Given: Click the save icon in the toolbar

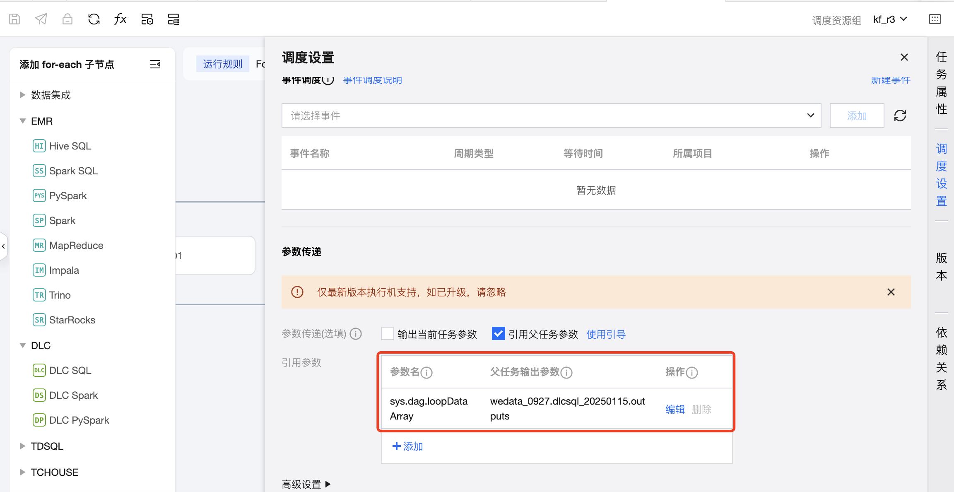Looking at the screenshot, I should pos(14,19).
